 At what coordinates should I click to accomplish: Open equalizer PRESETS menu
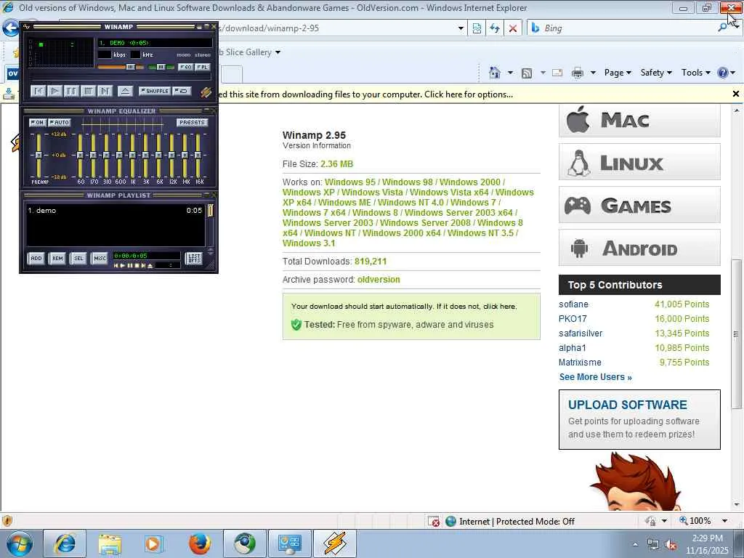(192, 122)
